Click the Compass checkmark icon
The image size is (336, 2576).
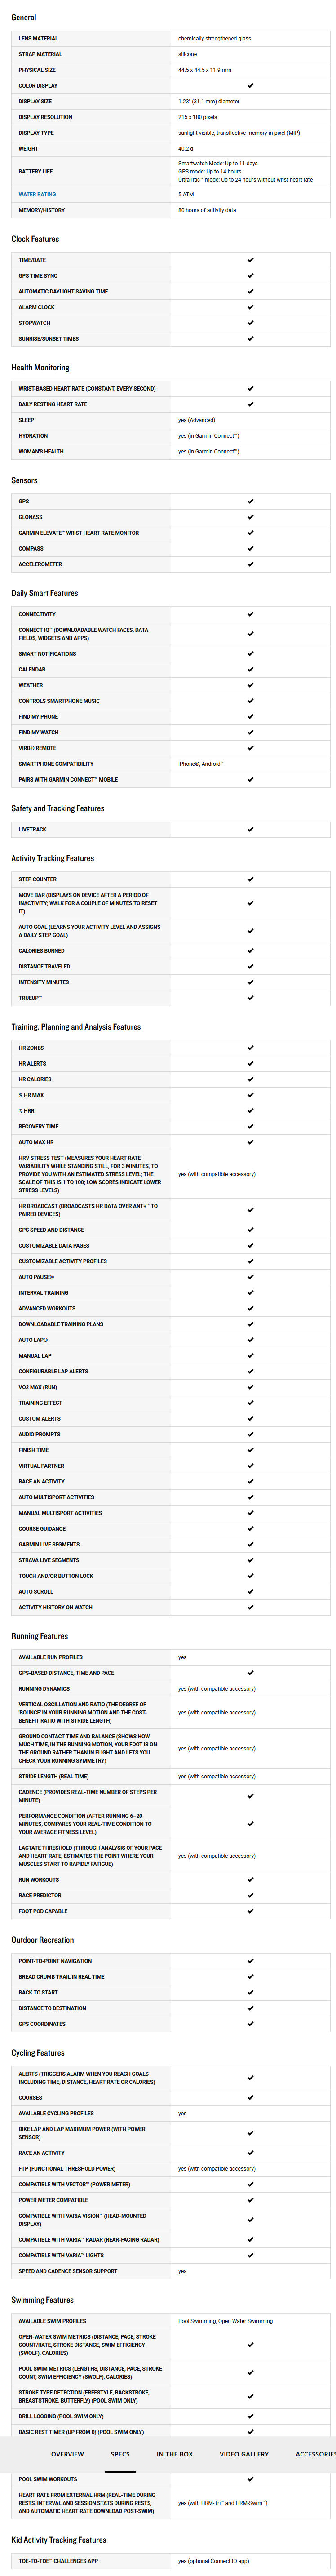point(250,548)
